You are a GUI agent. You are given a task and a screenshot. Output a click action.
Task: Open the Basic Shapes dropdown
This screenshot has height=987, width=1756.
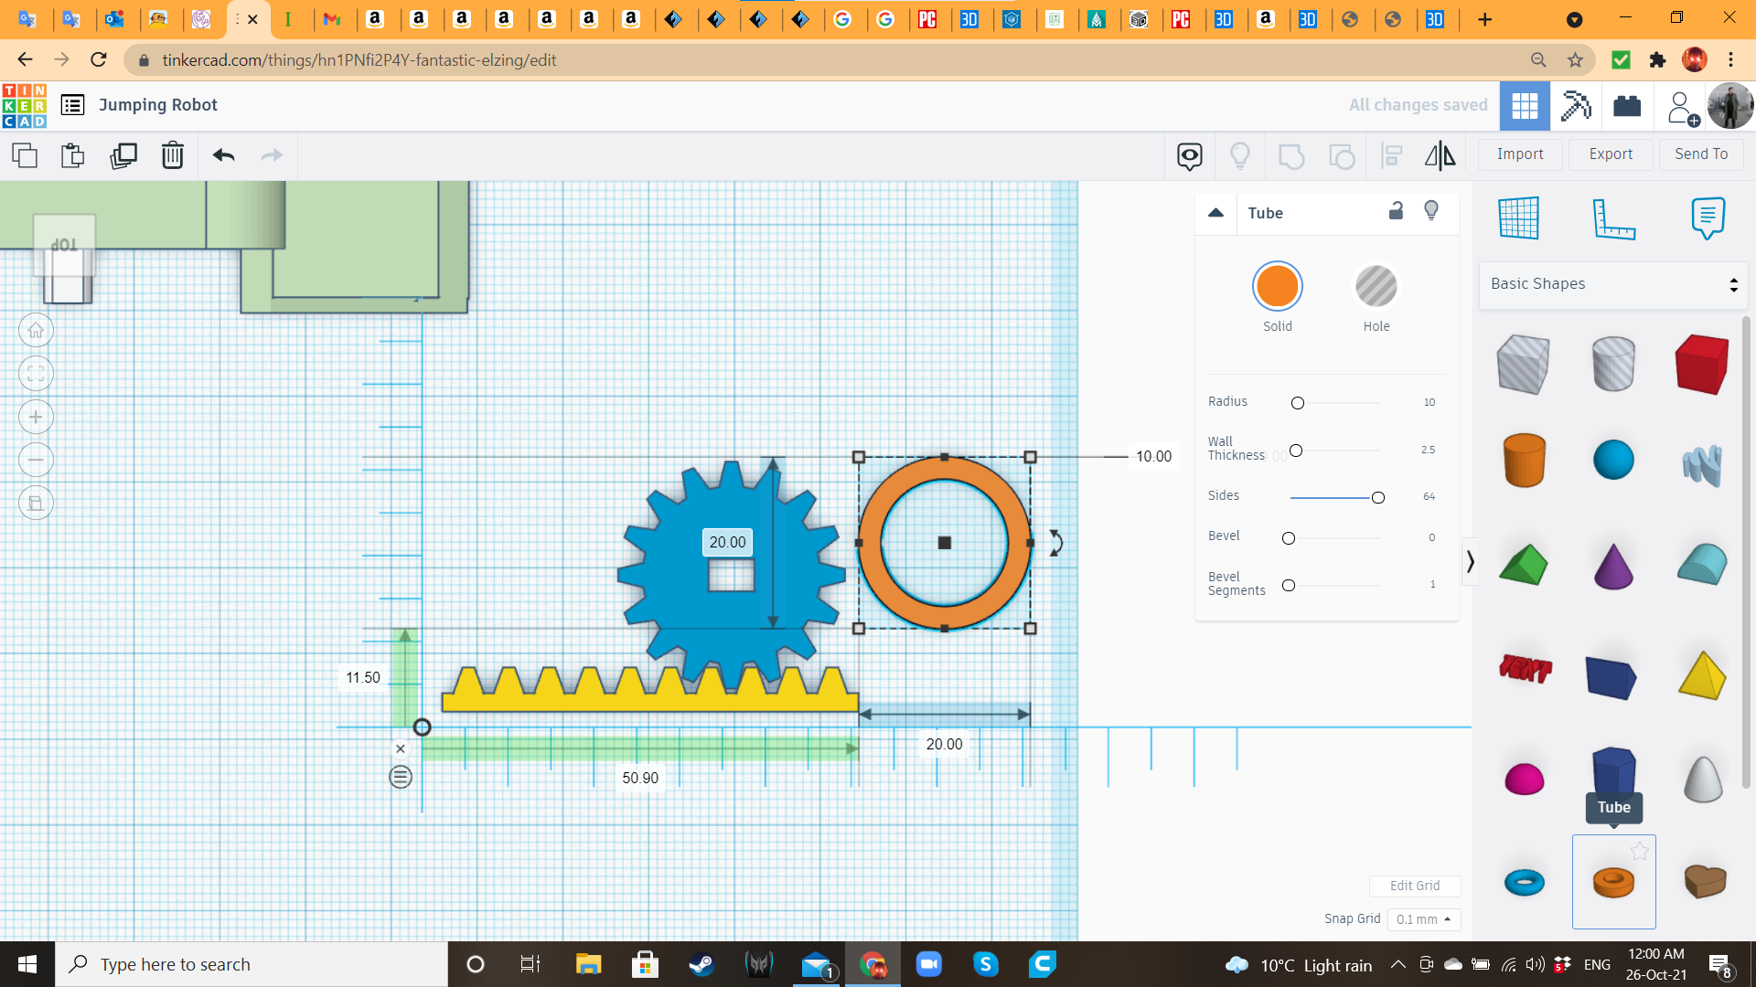click(x=1612, y=284)
